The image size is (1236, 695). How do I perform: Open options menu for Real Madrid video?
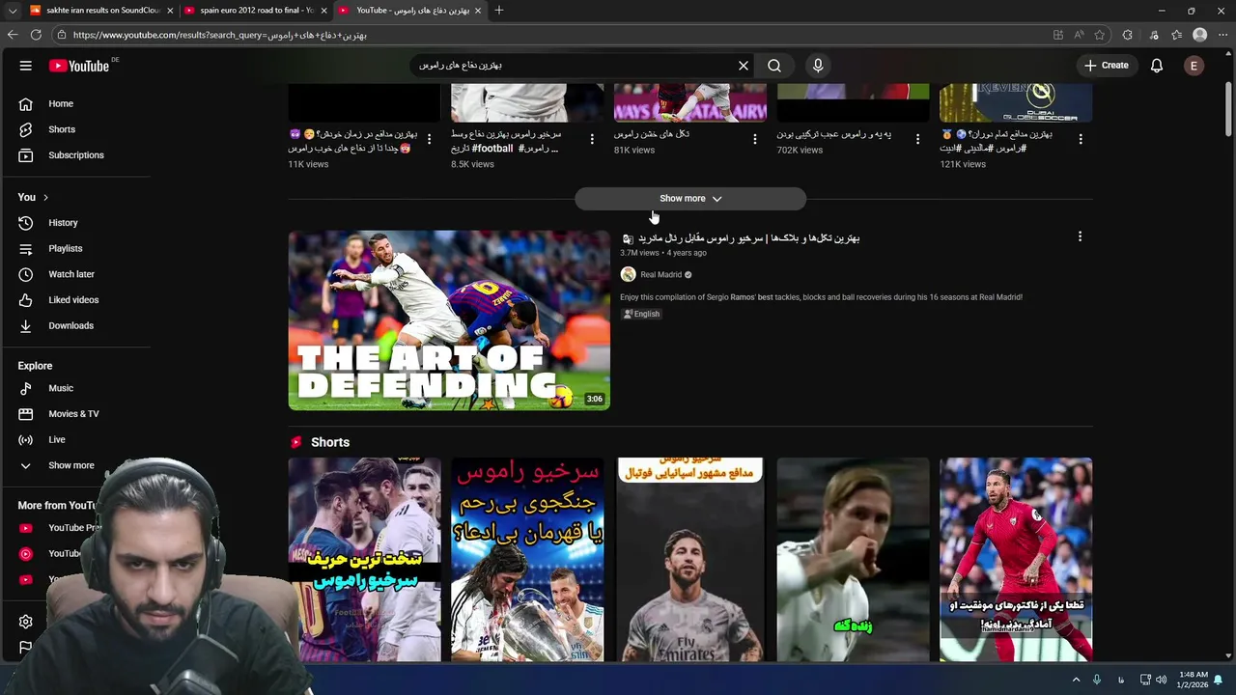click(x=1080, y=236)
